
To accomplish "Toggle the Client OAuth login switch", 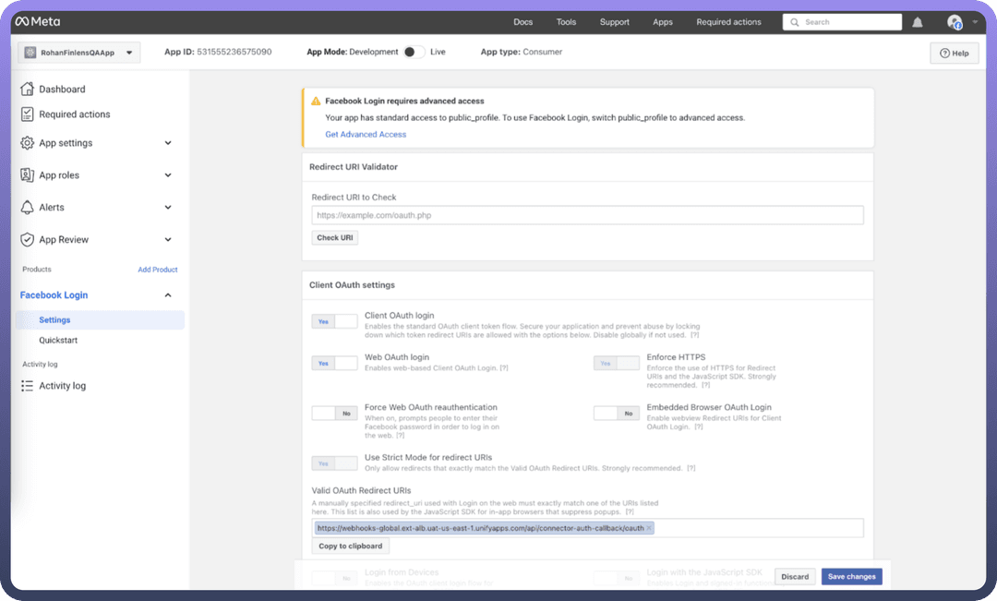I will pos(334,321).
